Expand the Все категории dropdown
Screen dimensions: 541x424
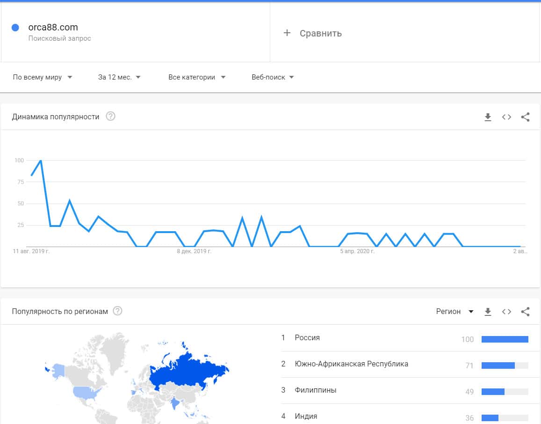pyautogui.click(x=197, y=77)
